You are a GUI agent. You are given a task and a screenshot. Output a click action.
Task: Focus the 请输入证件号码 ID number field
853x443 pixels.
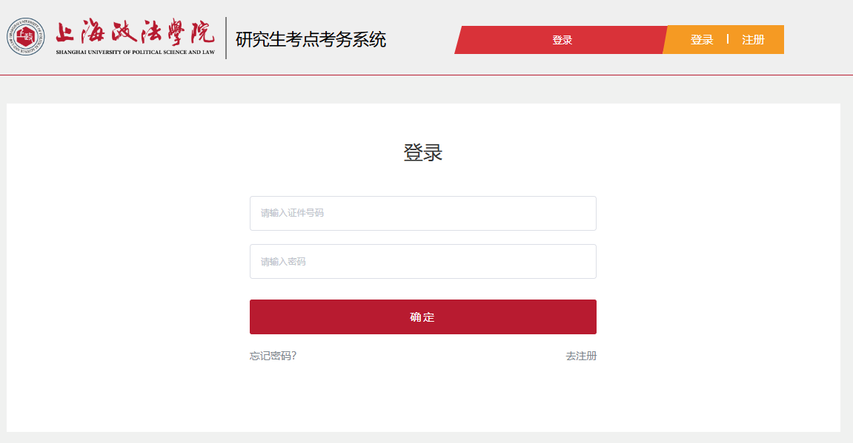click(x=422, y=213)
